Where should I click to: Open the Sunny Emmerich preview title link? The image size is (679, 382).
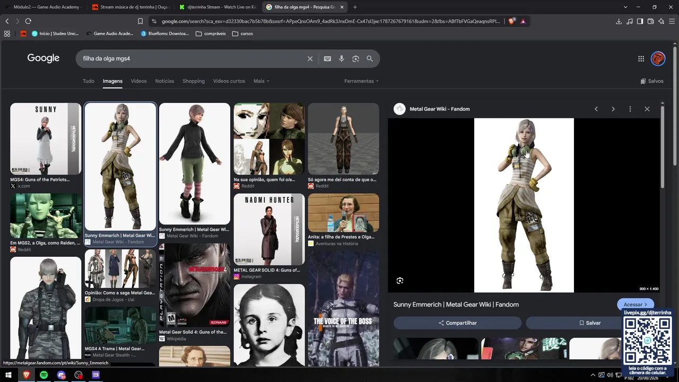456,305
